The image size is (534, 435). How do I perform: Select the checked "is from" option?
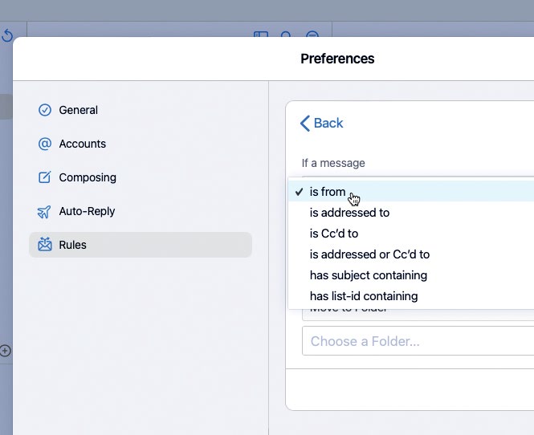point(328,192)
